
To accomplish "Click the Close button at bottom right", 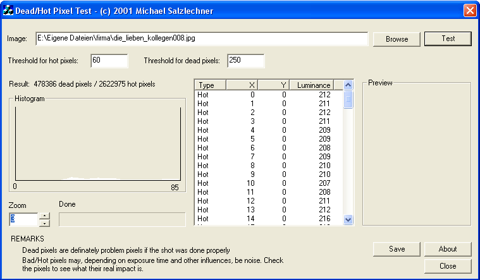I will 448,265.
